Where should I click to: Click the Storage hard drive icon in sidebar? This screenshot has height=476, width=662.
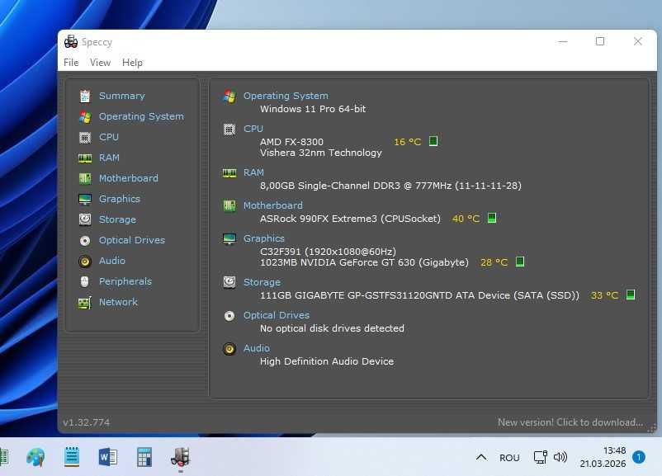(x=85, y=219)
